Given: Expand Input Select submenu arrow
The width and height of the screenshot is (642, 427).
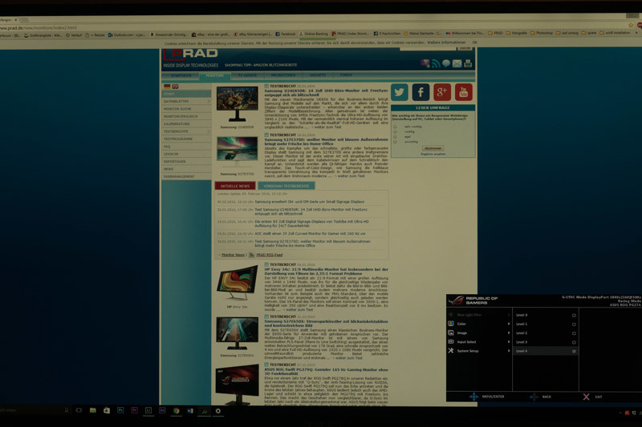Looking at the screenshot, I should coord(509,341).
